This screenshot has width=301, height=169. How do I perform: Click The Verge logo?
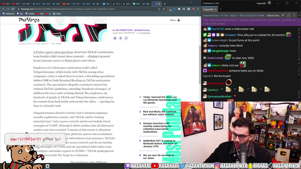(x=29, y=20)
